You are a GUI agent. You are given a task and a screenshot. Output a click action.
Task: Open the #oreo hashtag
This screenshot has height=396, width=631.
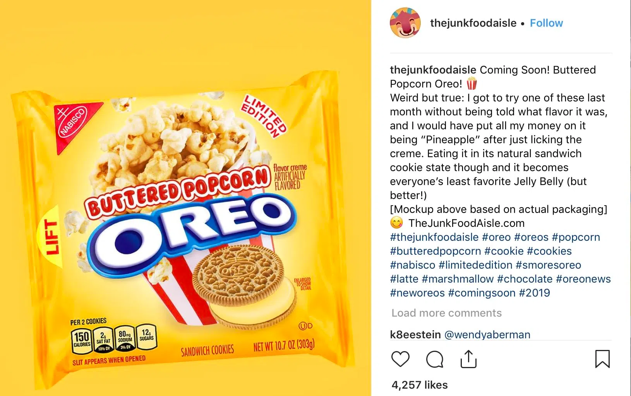point(496,237)
